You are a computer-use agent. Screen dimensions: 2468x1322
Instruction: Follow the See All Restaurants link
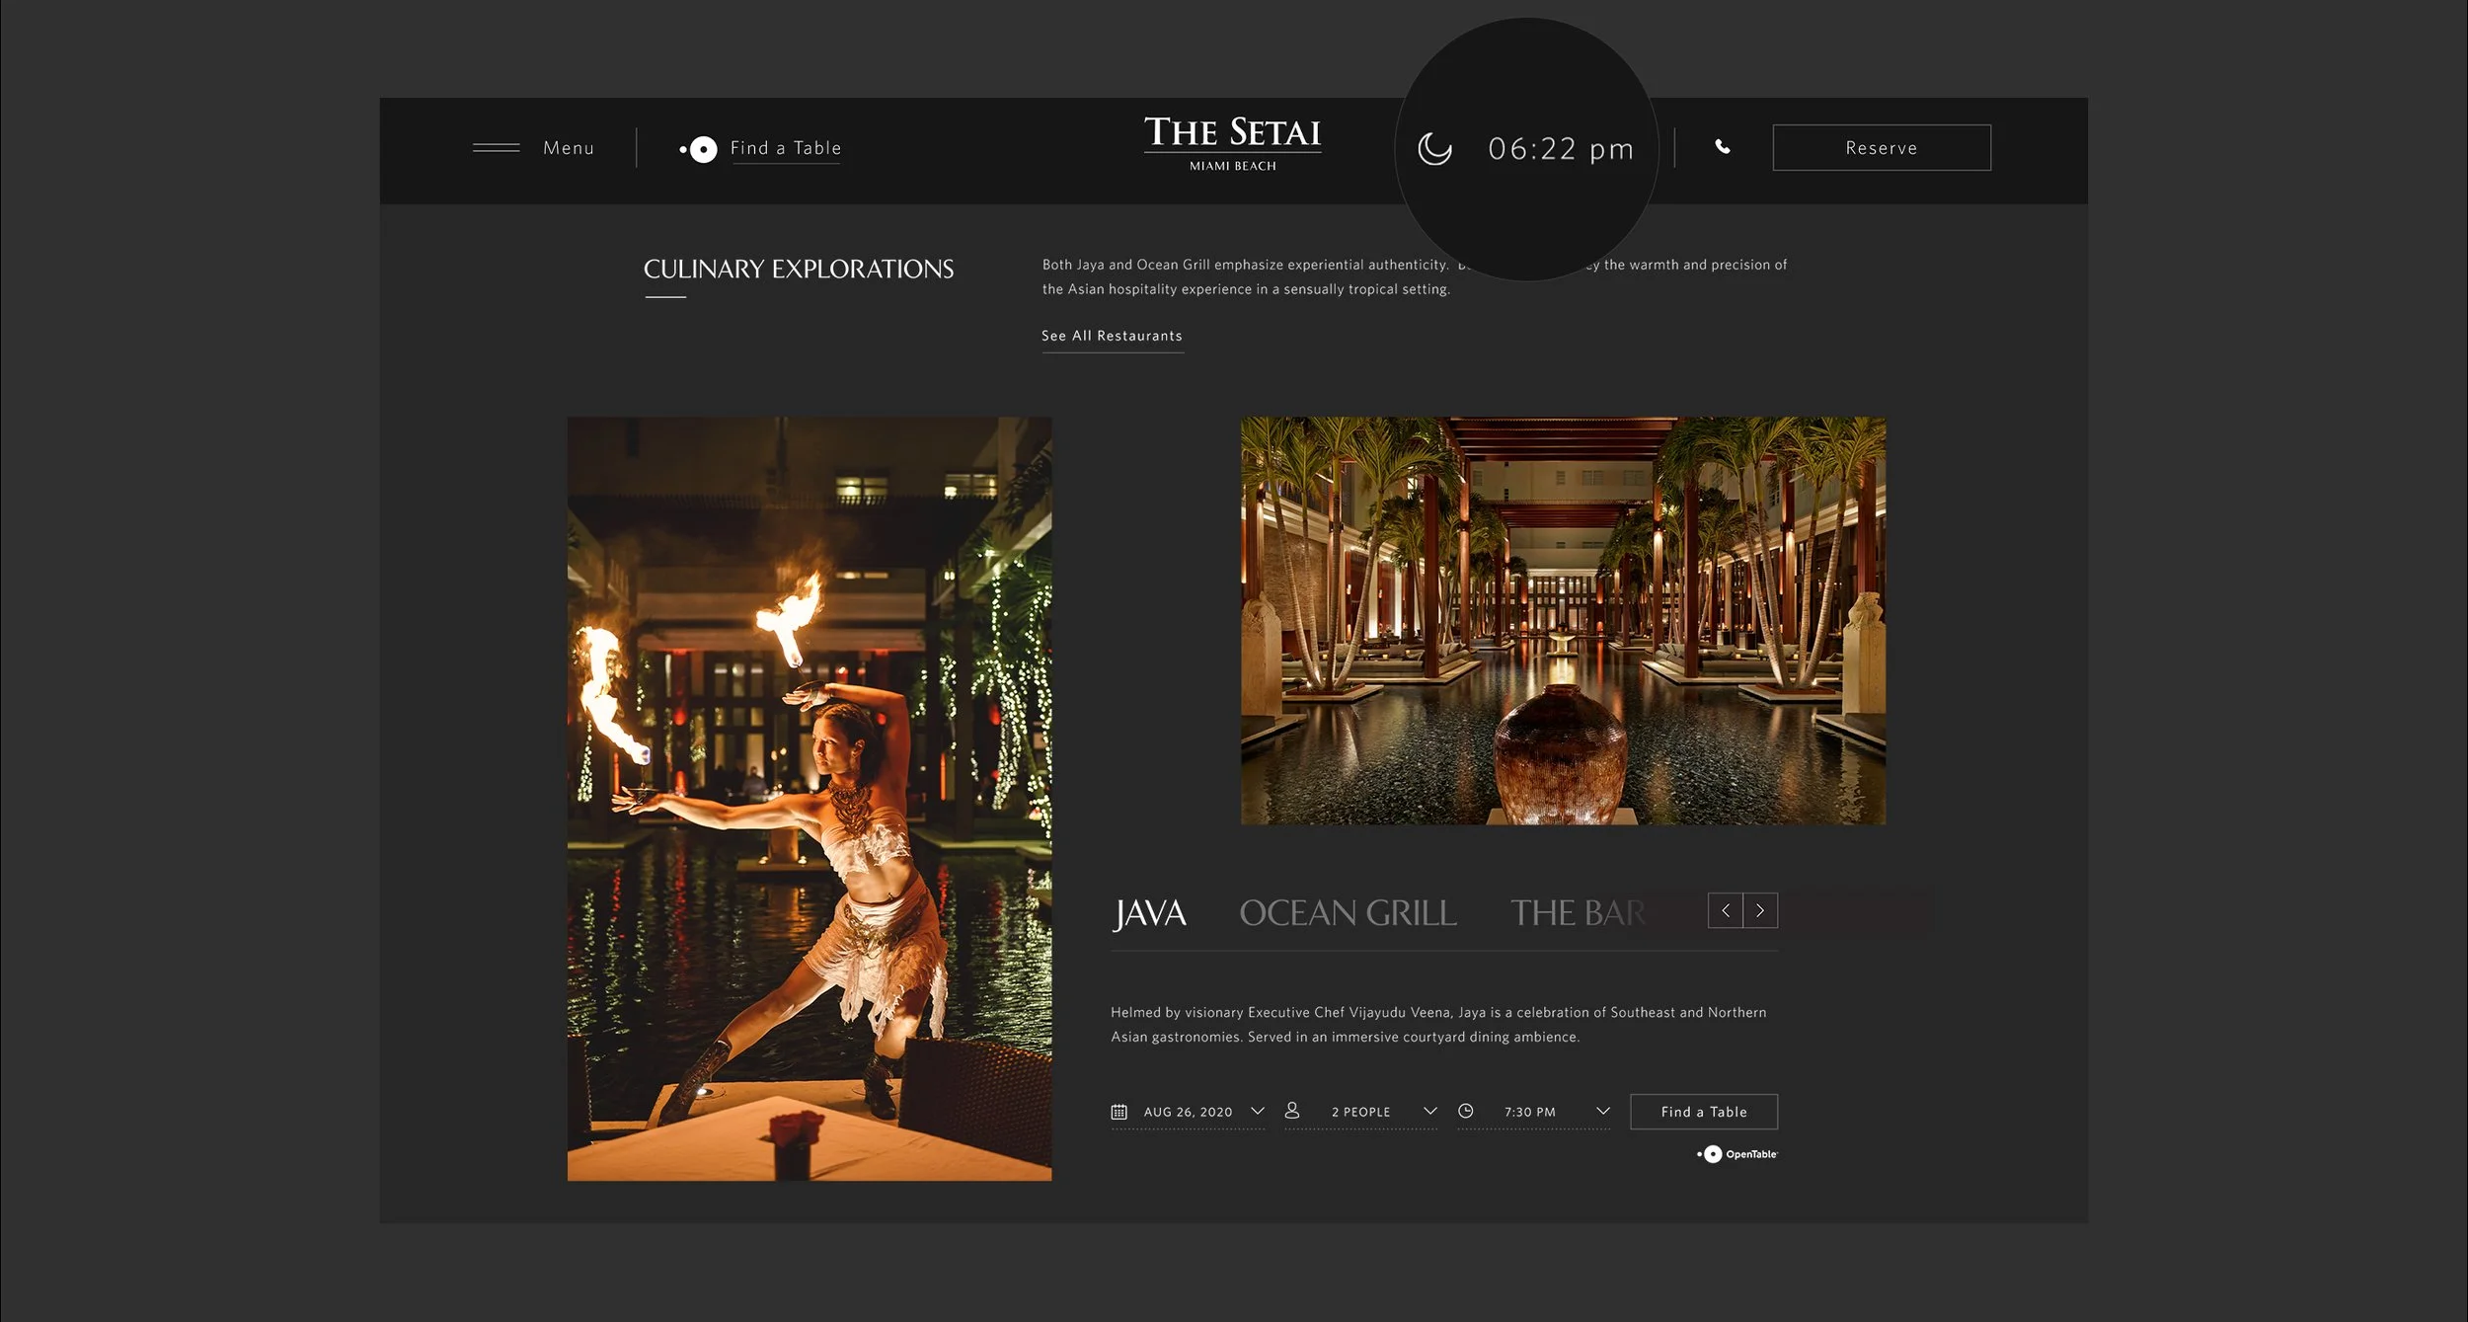tap(1112, 336)
